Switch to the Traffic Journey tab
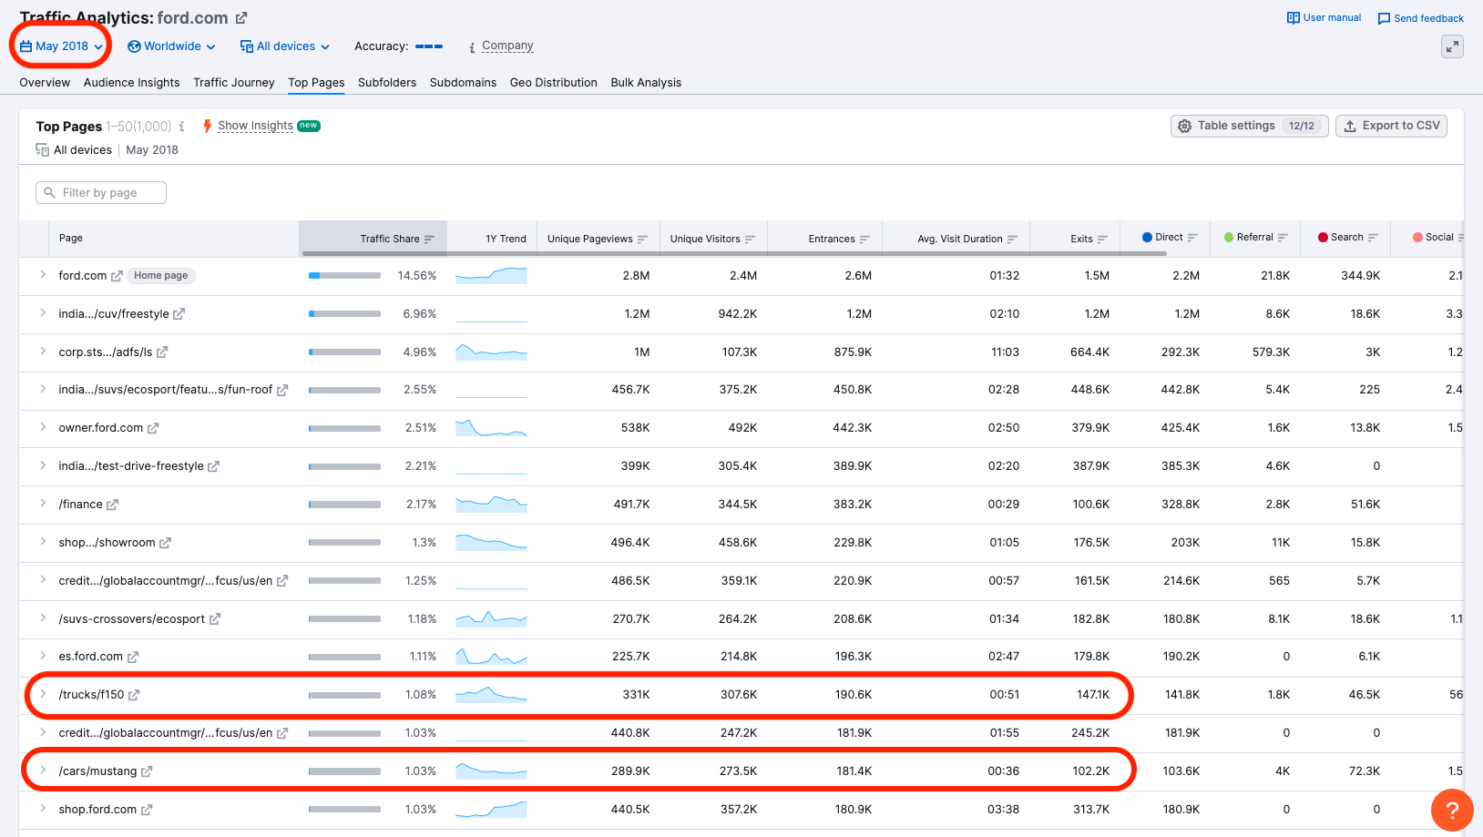Viewport: 1483px width, 837px height. pos(233,83)
